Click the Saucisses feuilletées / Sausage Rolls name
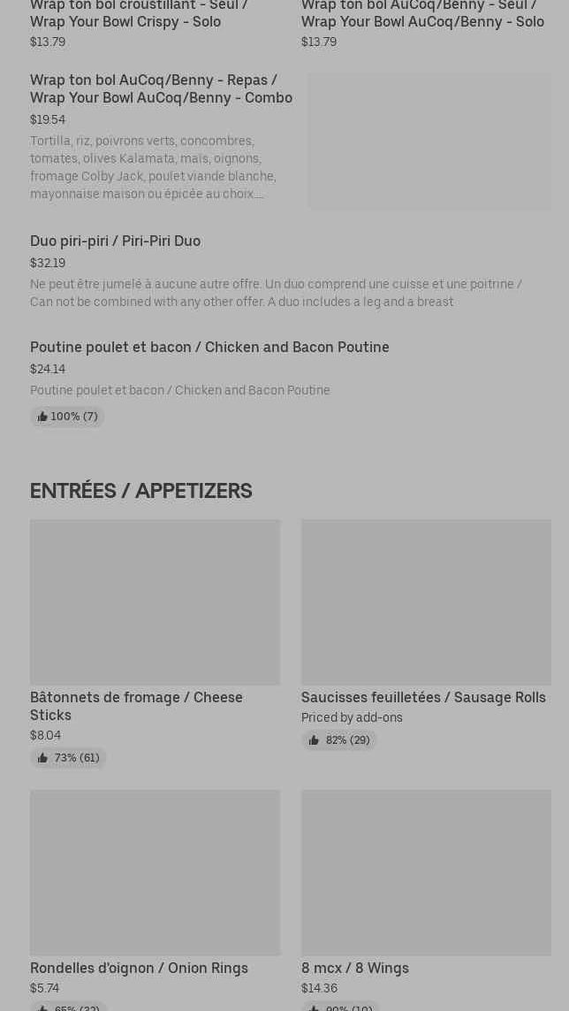 click(423, 697)
